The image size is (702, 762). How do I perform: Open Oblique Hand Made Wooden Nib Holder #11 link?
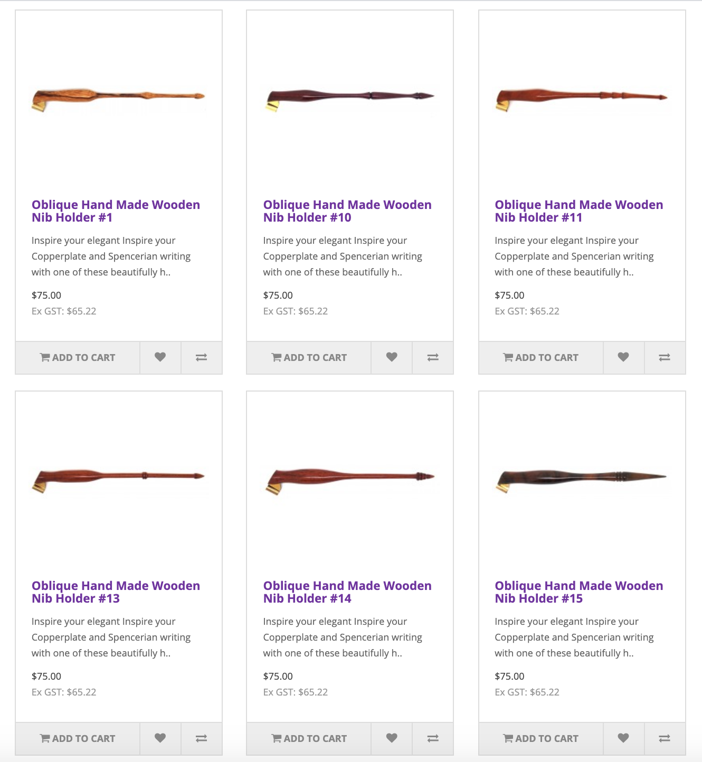click(x=578, y=211)
